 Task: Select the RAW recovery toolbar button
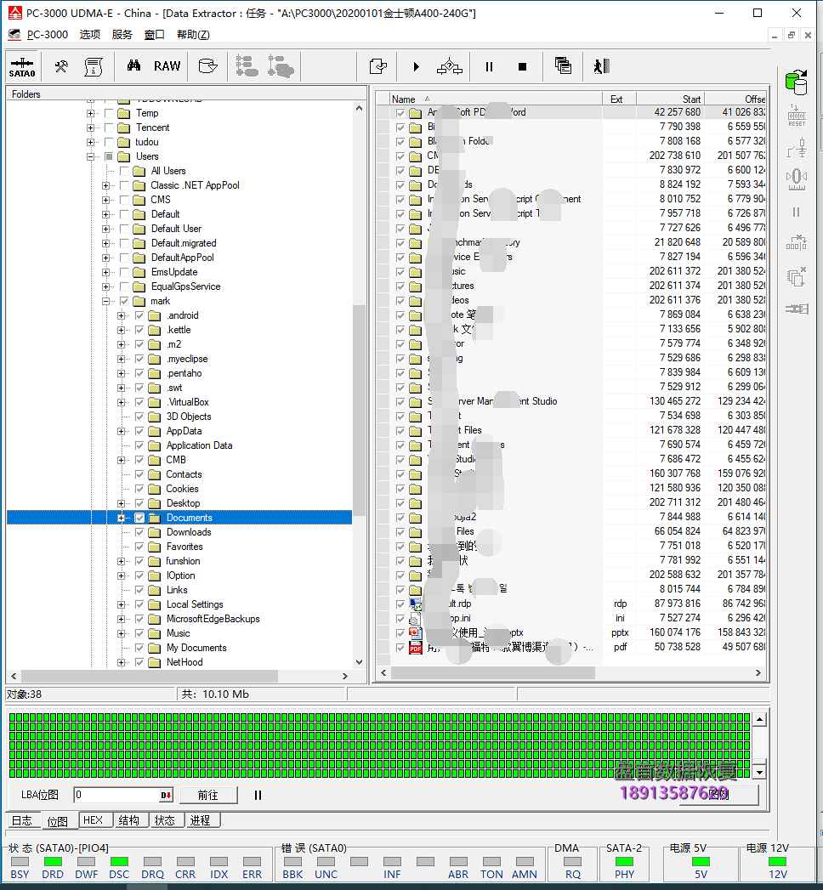click(x=167, y=66)
